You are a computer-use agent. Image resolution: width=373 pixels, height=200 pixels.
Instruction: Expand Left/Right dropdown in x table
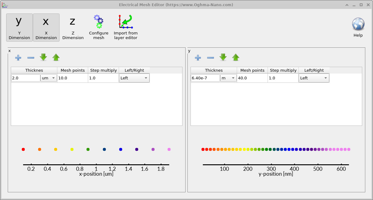(x=134, y=78)
